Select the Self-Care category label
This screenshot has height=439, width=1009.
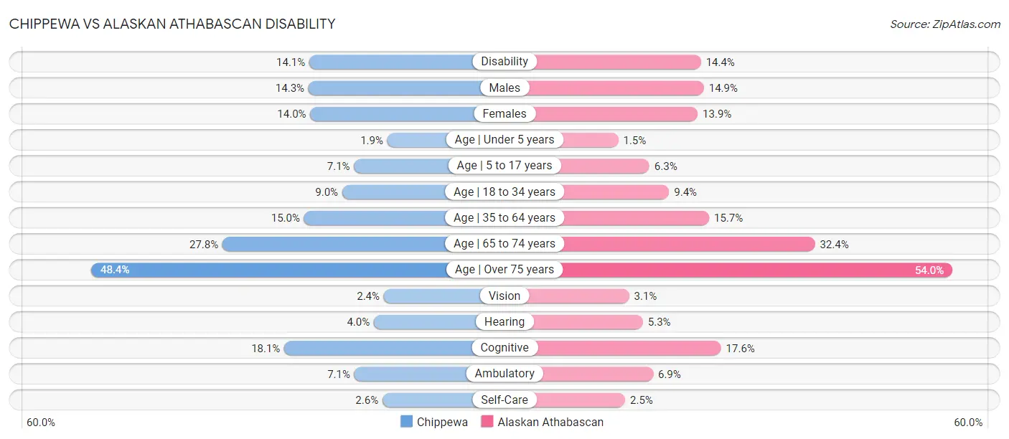coord(504,400)
